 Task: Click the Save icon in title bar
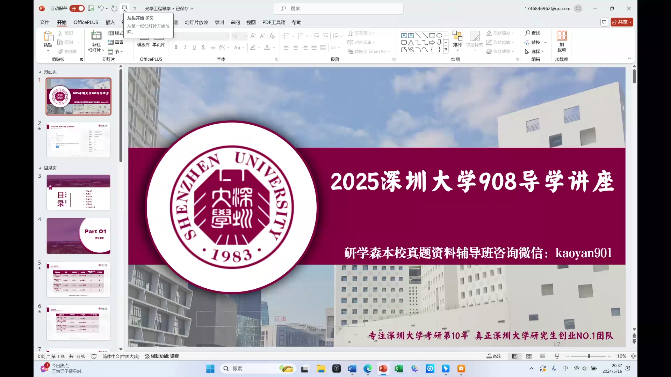tap(91, 8)
